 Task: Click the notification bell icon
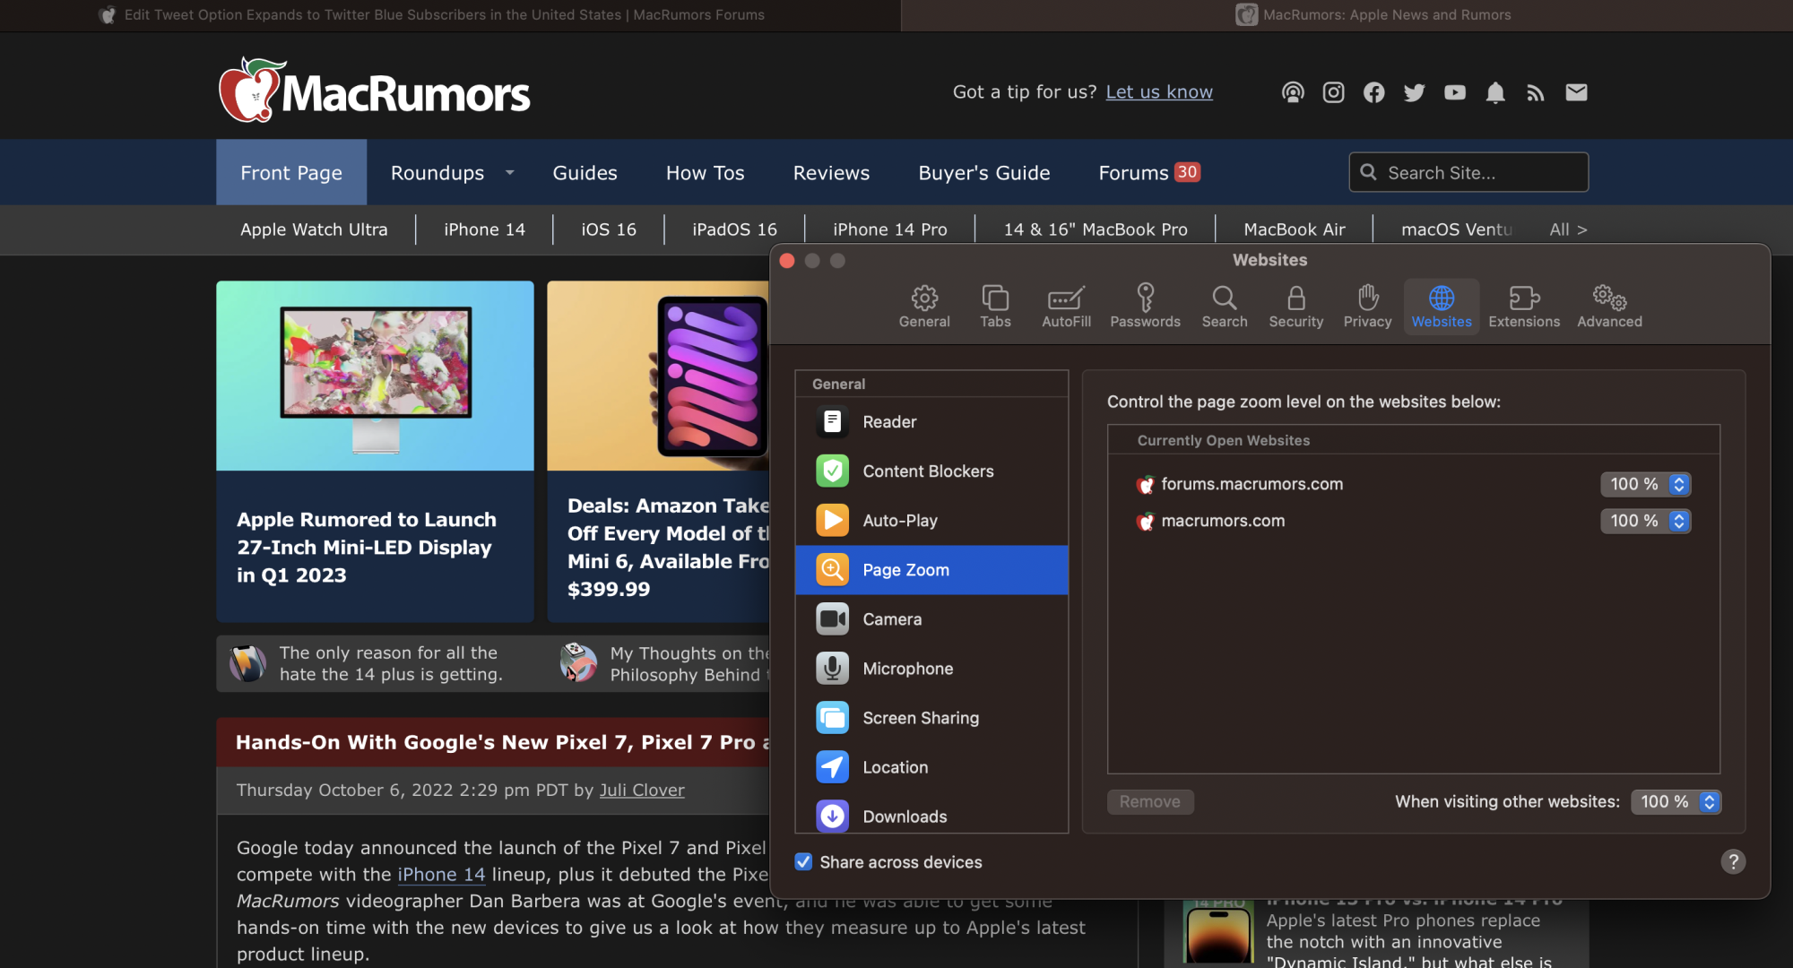pyautogui.click(x=1495, y=92)
